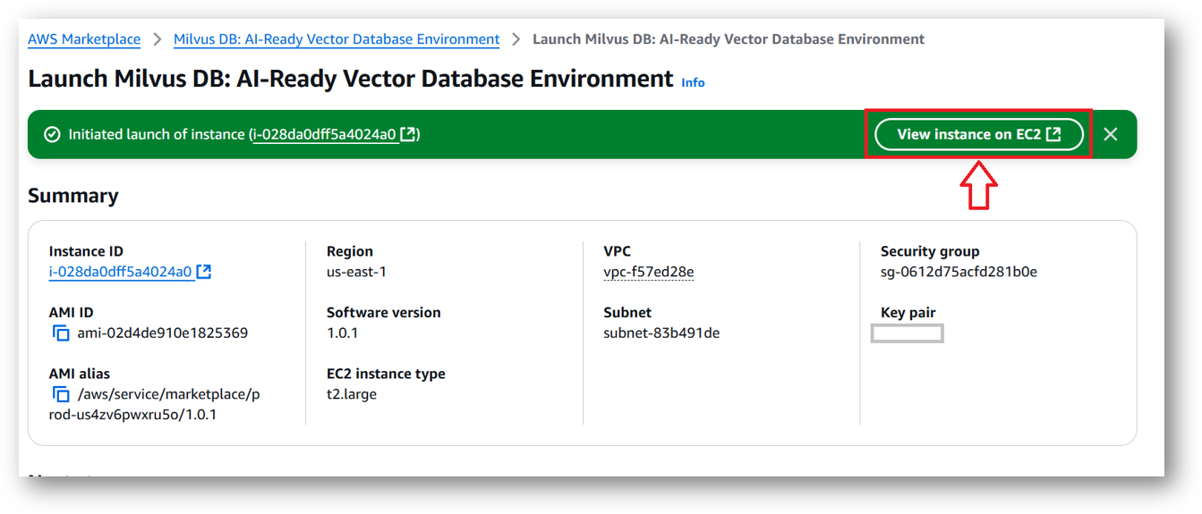Click the redacted Key pair field
The image size is (1202, 514).
908,333
